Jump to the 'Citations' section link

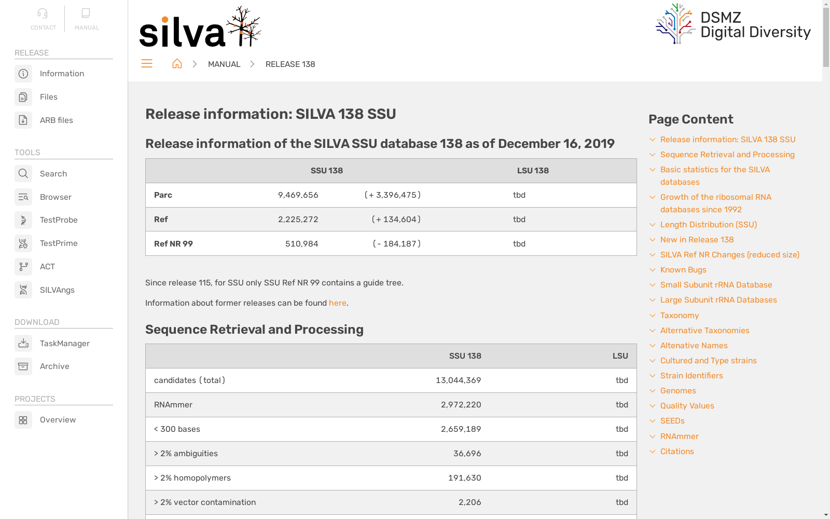pos(677,452)
